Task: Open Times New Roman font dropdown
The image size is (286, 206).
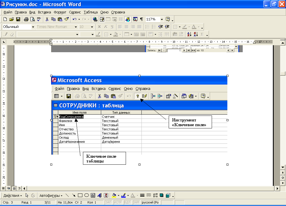Action: coord(76,27)
